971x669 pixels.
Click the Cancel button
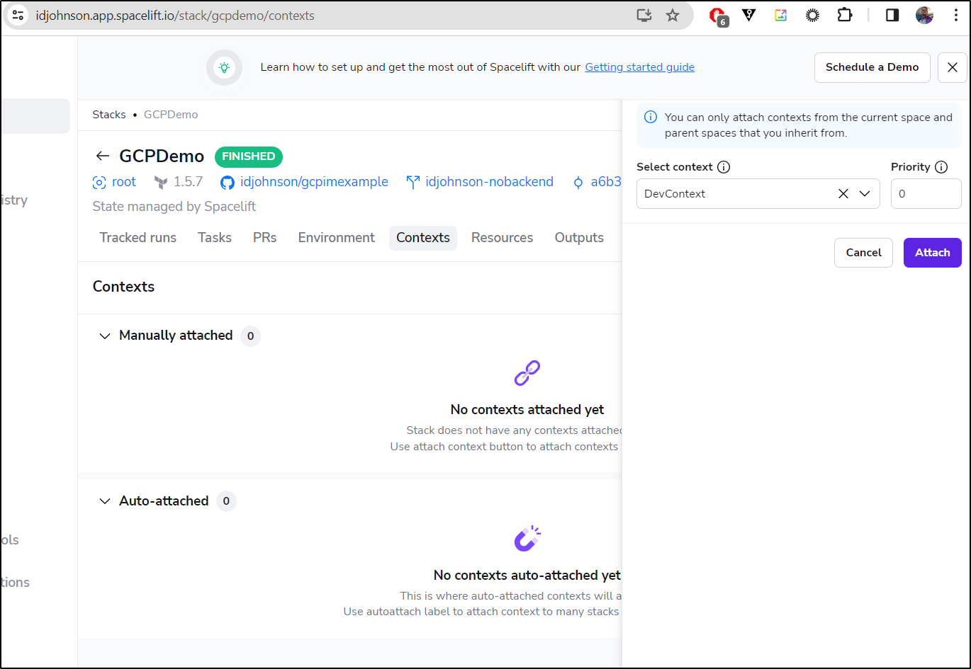point(863,253)
